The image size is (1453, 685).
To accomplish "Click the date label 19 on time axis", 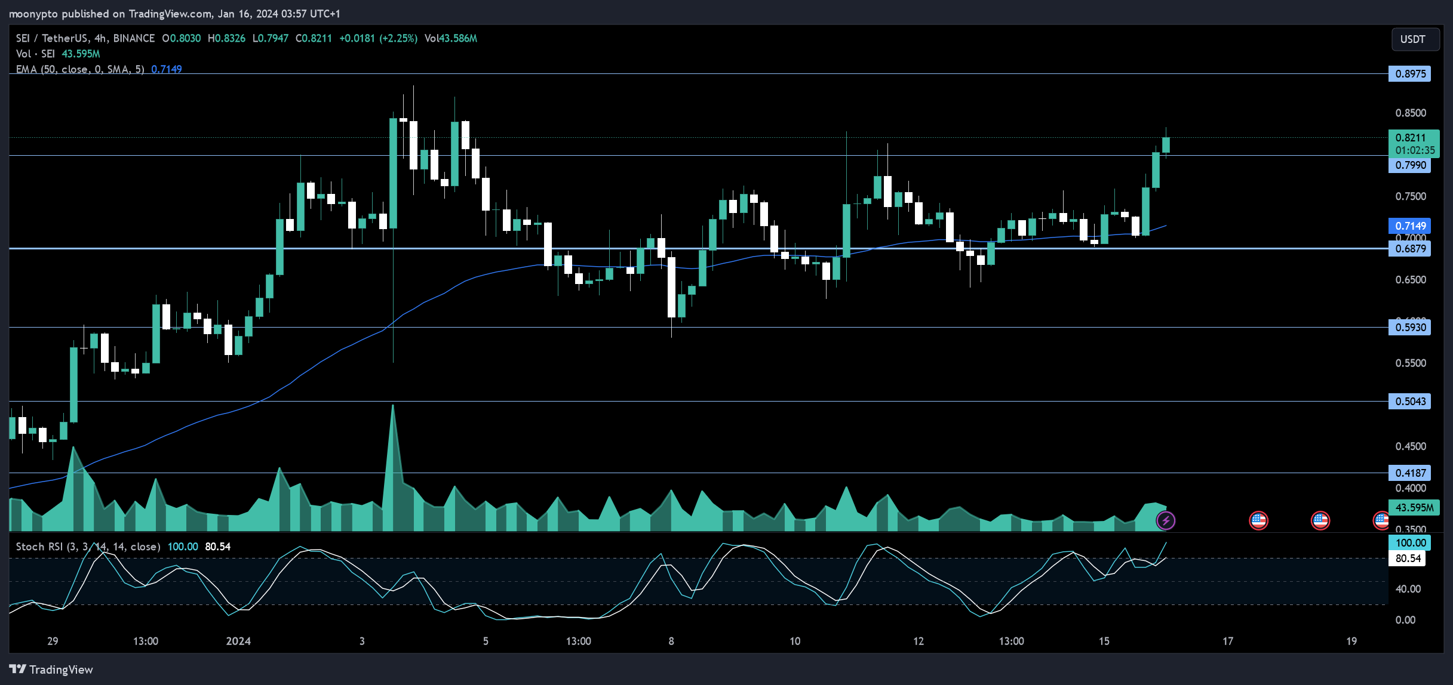I will (1351, 641).
